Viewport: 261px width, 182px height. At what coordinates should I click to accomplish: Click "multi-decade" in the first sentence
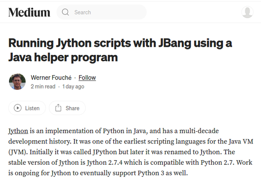click(x=199, y=131)
